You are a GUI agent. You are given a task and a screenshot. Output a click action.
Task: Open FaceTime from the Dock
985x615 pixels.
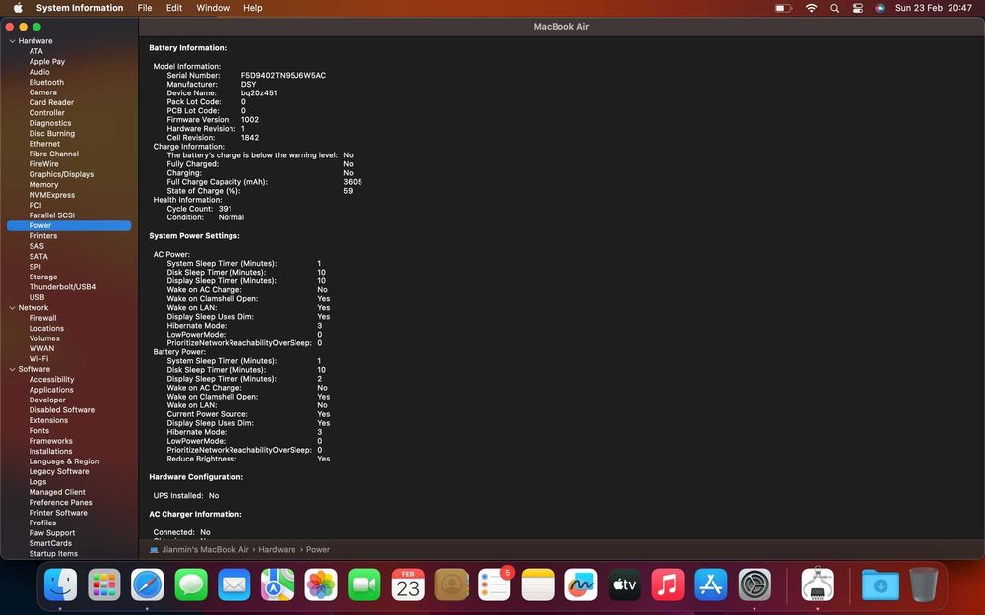click(364, 584)
